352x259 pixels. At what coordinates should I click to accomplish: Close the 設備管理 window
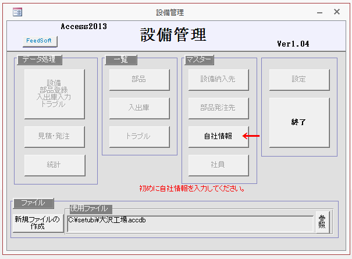pos(337,12)
